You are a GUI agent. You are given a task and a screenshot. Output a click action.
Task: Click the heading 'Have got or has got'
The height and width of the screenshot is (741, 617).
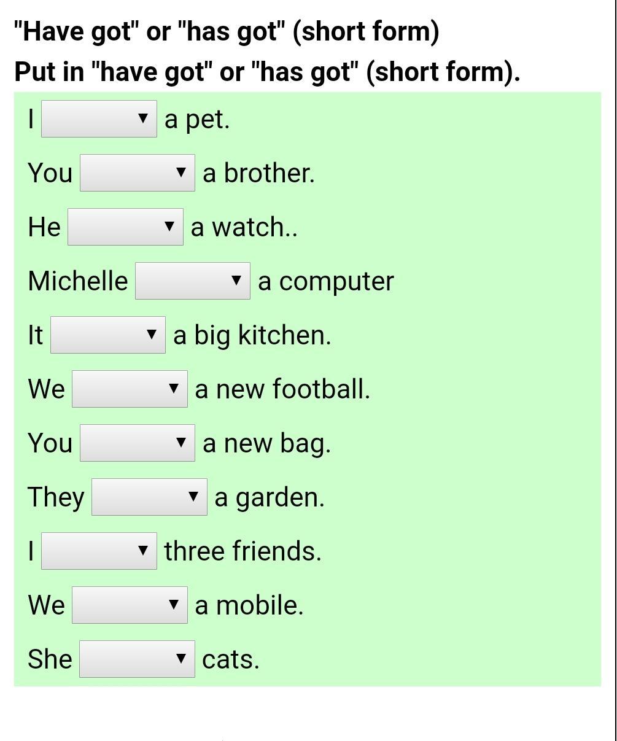tap(227, 31)
